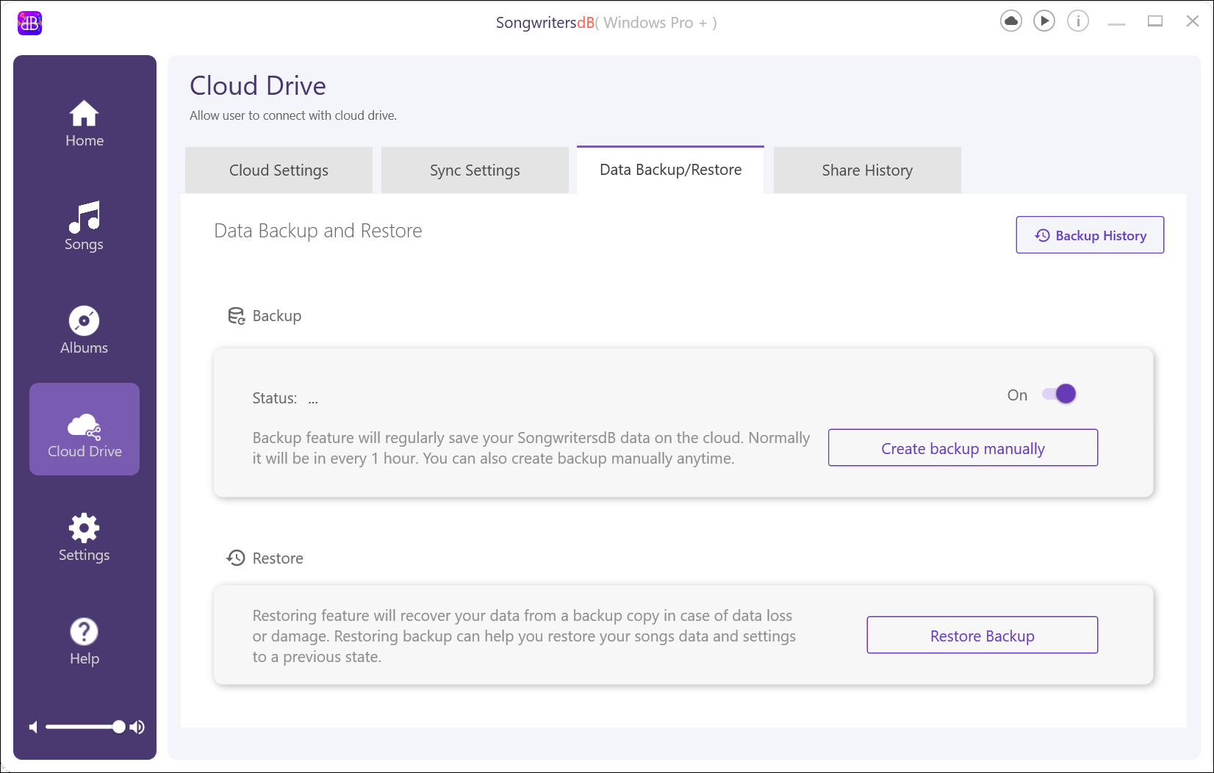Image resolution: width=1214 pixels, height=773 pixels.
Task: Click the loud speaker volume icon
Action: tap(137, 727)
